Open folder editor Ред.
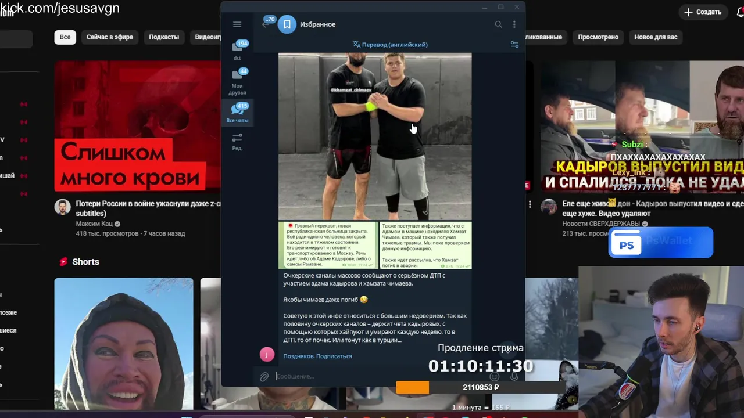Viewport: 744px width, 418px height. [x=237, y=142]
